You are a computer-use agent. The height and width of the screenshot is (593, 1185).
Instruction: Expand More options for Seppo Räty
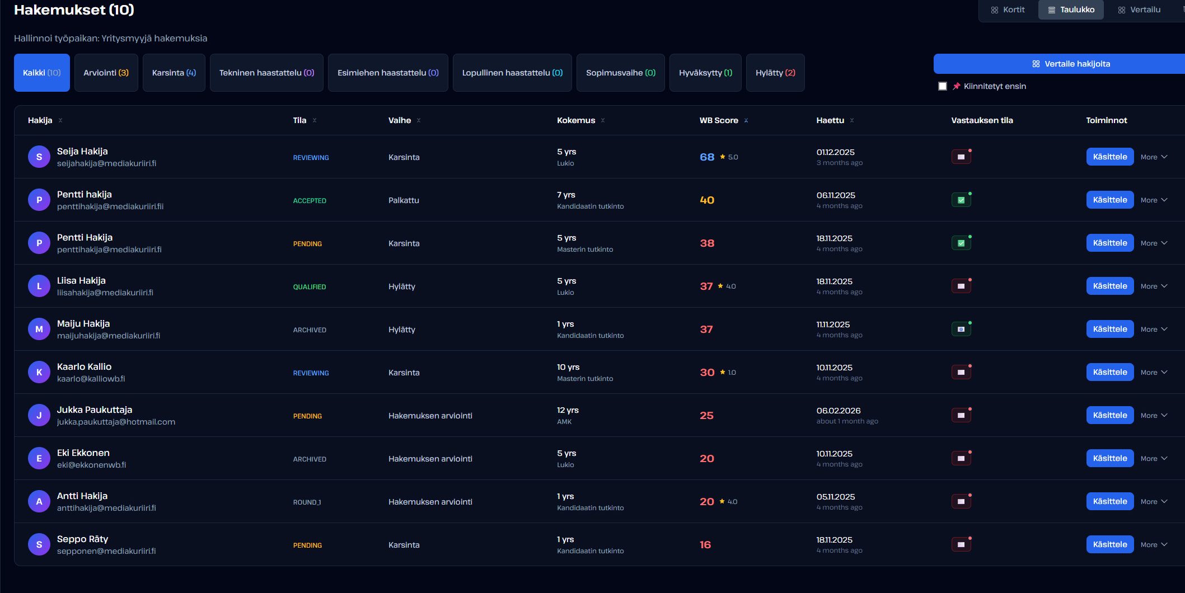coord(1154,545)
